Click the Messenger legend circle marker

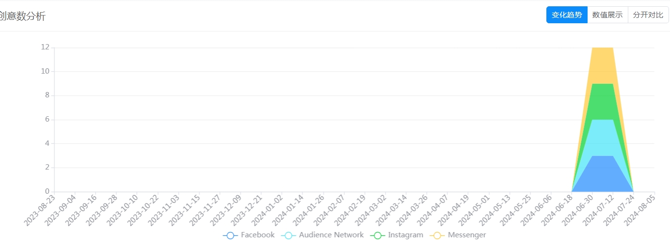click(437, 235)
